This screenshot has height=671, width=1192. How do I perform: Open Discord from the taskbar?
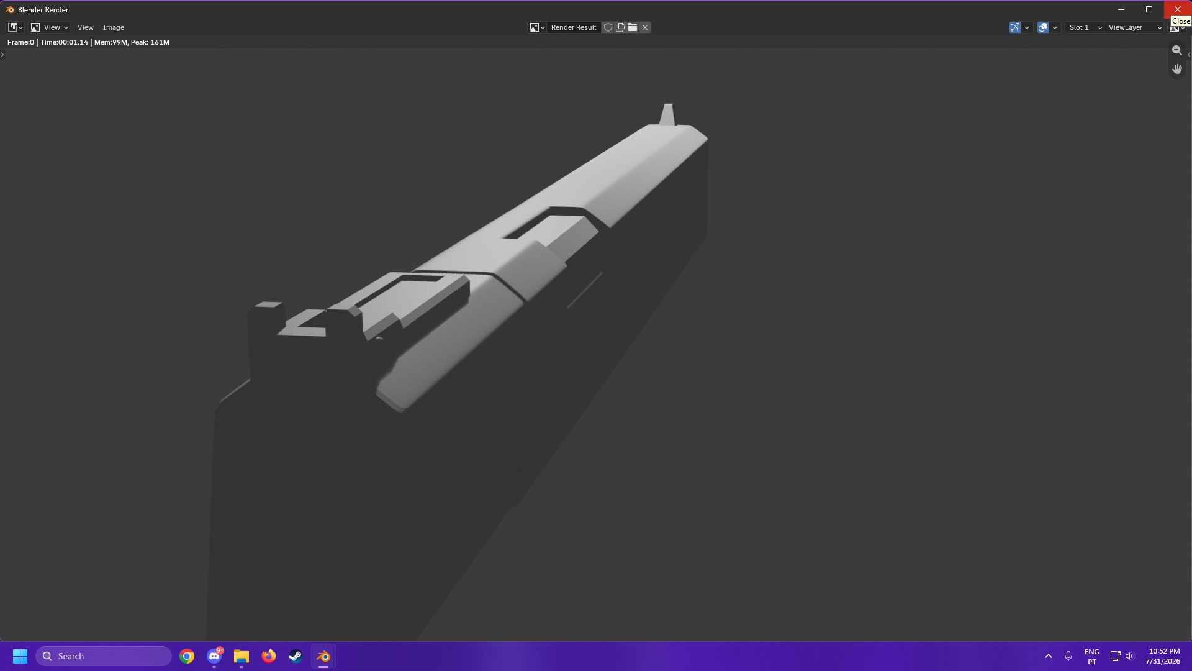214,656
